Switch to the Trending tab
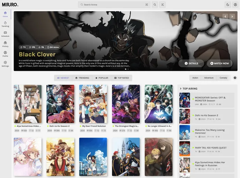 pos(82,78)
